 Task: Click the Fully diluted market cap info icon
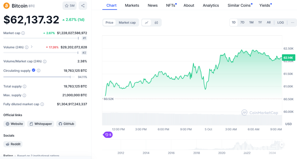42,104
